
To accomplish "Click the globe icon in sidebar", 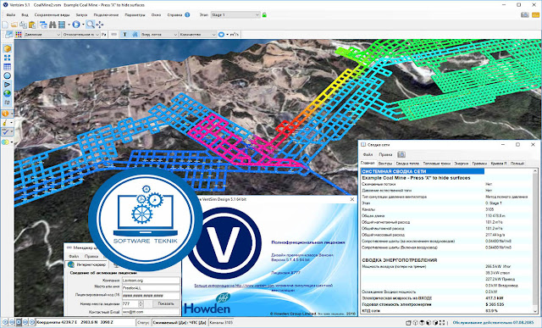I will (7, 93).
